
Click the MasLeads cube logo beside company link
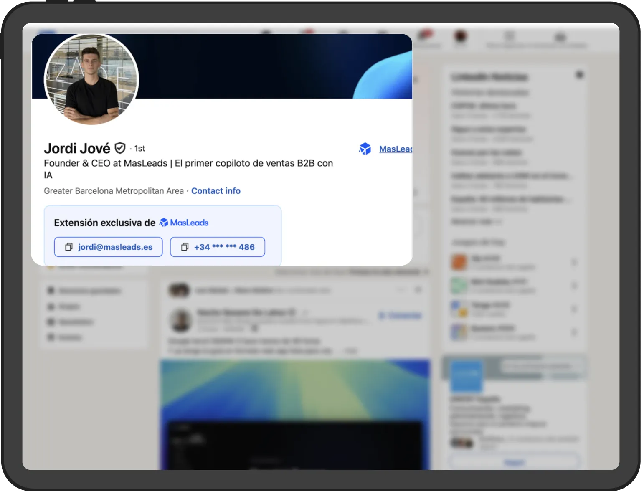tap(365, 149)
